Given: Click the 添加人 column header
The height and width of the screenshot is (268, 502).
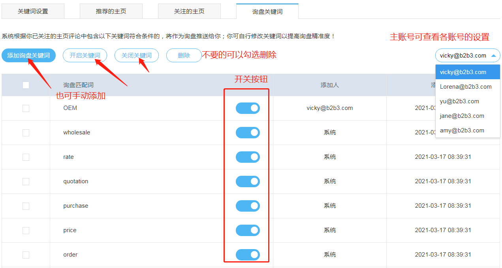Looking at the screenshot, I should (330, 85).
